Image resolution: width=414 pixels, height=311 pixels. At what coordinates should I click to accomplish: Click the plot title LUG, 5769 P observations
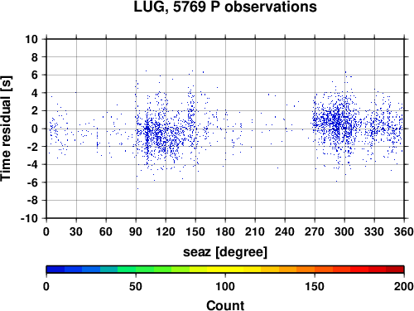point(225,7)
